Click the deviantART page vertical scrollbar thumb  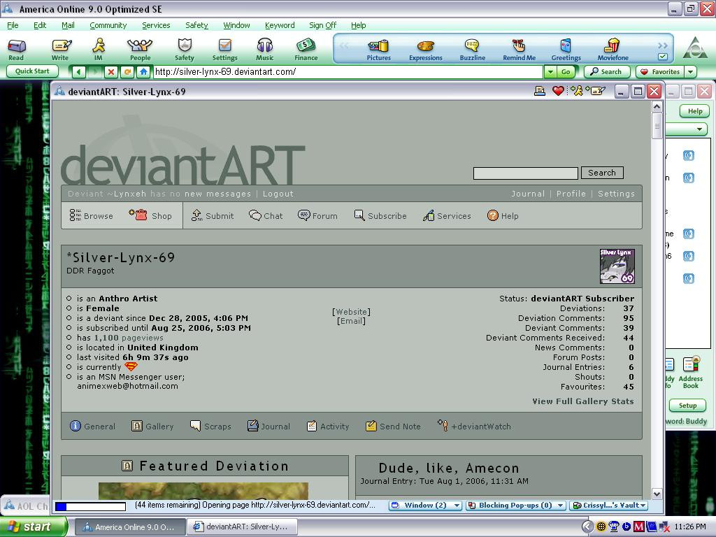[657, 125]
